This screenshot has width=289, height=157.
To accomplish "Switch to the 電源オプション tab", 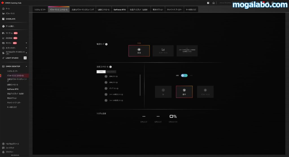I will coord(158,10).
